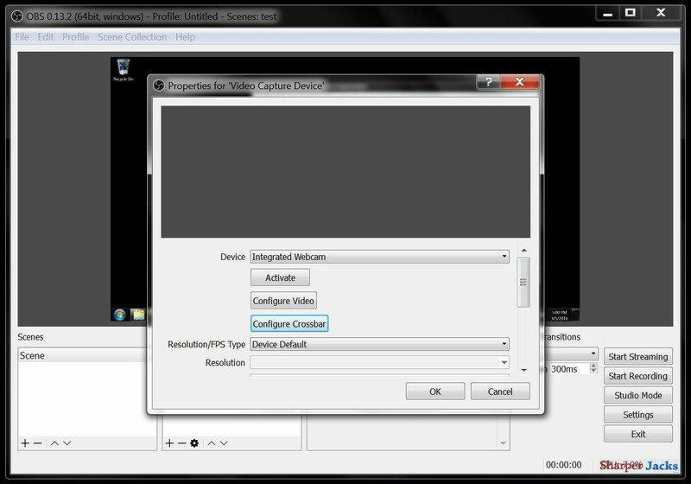This screenshot has width=691, height=484.
Task: Open the Scene Collection menu
Action: pos(132,37)
